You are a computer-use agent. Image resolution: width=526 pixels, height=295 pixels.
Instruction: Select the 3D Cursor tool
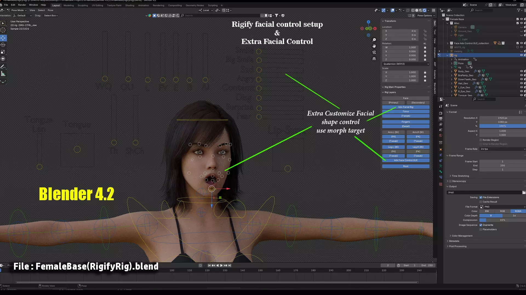tap(3, 30)
